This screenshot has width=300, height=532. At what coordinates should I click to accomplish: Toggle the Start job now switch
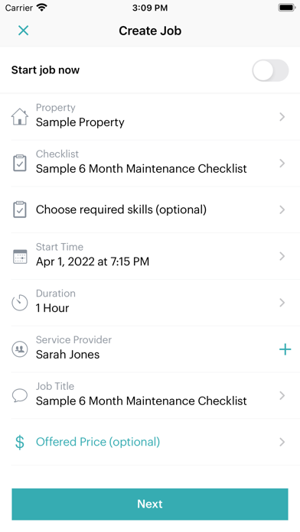(x=270, y=70)
